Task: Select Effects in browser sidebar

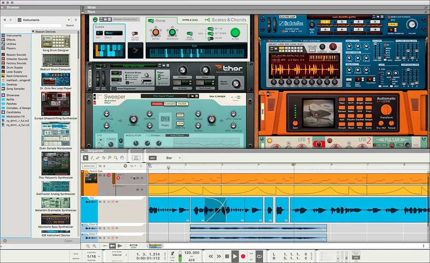Action: tap(11, 40)
